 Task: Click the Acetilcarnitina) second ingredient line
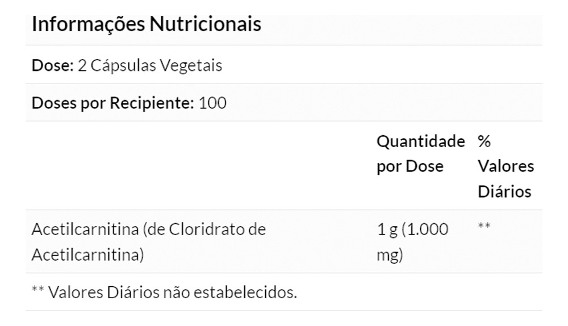point(87,255)
